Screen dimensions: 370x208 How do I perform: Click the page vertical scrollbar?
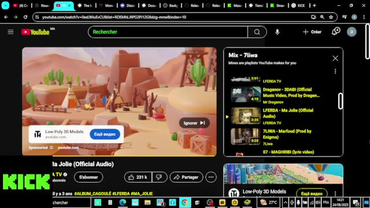point(368,42)
